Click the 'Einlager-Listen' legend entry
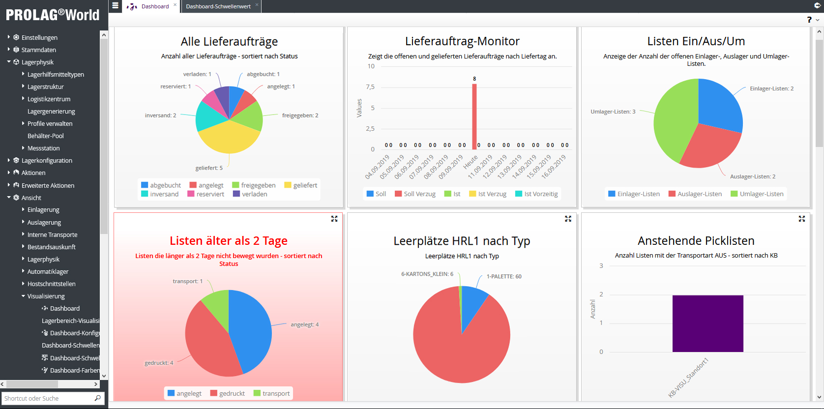The width and height of the screenshot is (824, 409). pos(634,194)
